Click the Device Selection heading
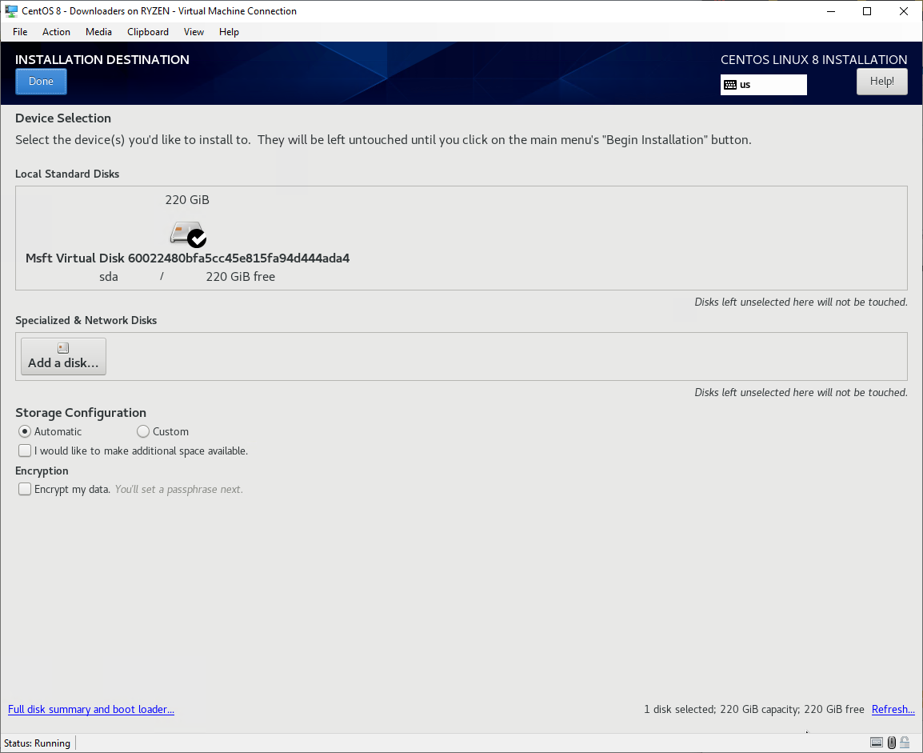The width and height of the screenshot is (923, 753). tap(63, 118)
